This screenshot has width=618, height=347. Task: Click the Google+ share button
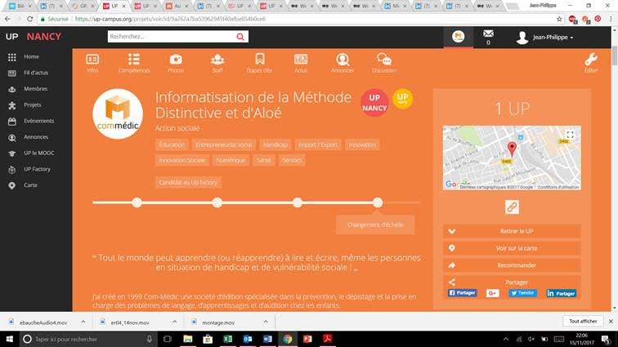click(492, 293)
